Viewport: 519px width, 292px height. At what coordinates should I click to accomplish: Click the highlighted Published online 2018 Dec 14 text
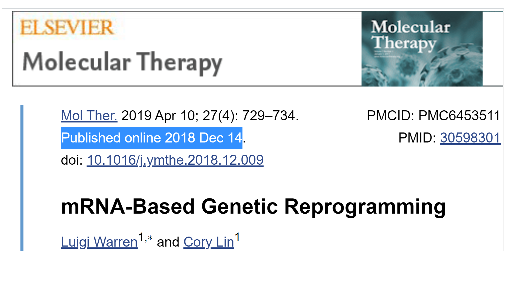click(x=151, y=138)
